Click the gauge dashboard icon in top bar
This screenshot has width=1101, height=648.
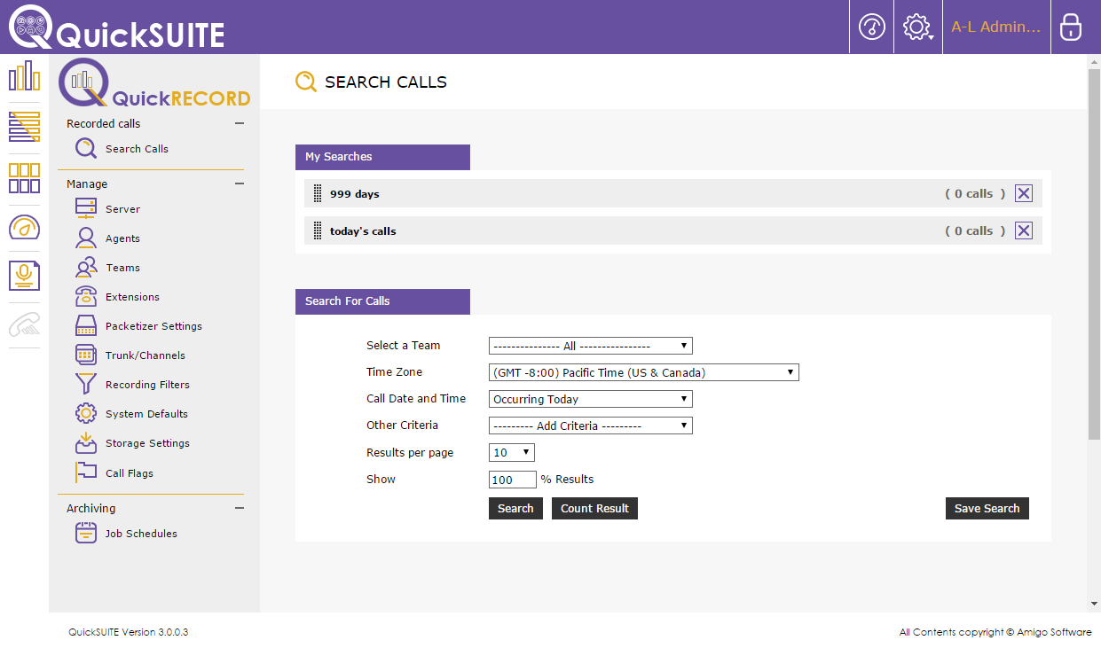point(871,27)
